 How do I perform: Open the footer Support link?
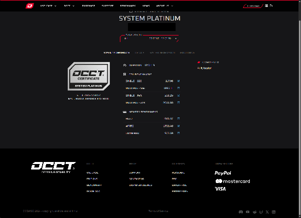pyautogui.click(x=134, y=172)
